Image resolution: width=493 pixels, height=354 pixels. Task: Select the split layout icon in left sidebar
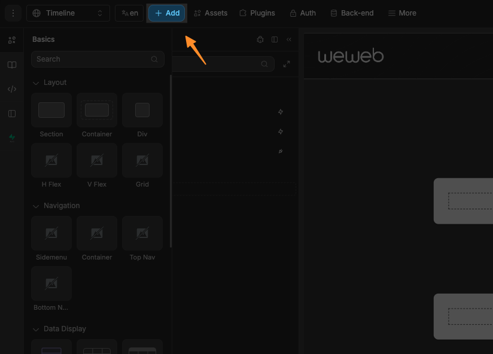click(12, 113)
